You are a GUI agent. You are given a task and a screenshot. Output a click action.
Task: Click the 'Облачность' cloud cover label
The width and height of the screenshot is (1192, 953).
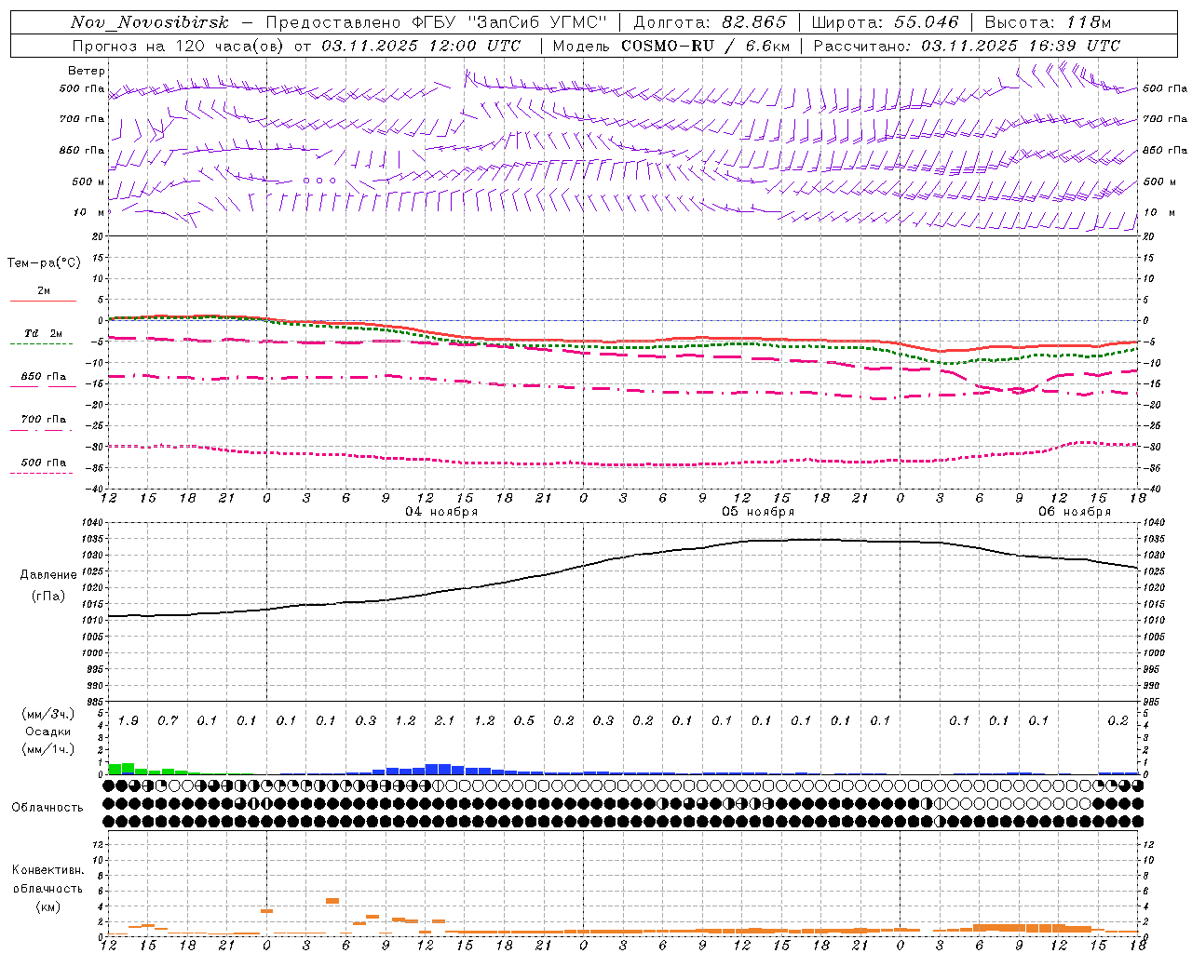(x=47, y=807)
